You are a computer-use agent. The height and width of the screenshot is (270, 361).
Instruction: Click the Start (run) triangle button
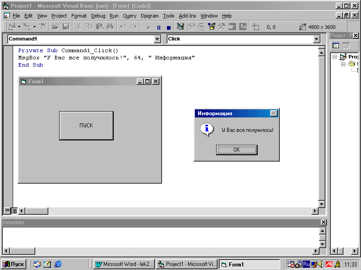148,27
